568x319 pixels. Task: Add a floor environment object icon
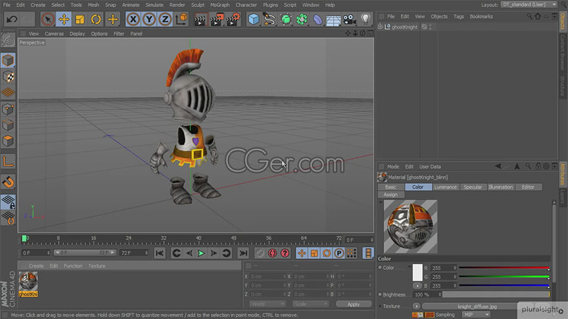(x=333, y=19)
